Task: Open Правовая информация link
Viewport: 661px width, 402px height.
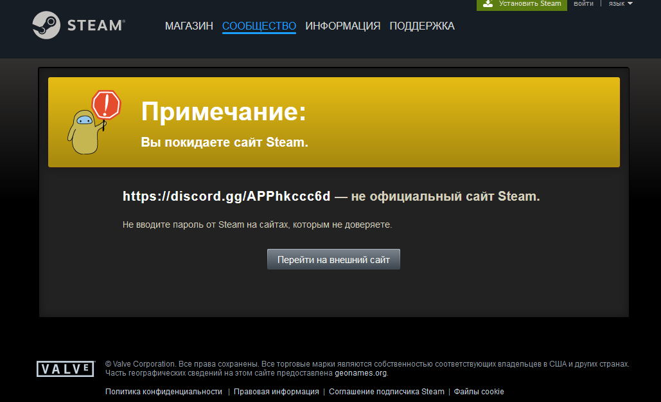Action: coord(276,392)
